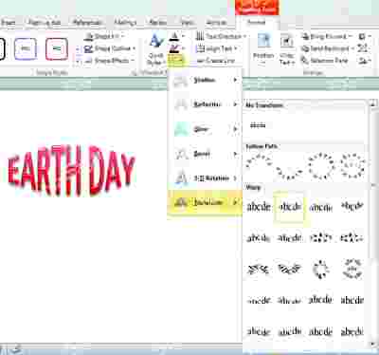Open the Text Direction dropdown arrow
Screen dimensions: 379x355
pyautogui.click(x=244, y=36)
